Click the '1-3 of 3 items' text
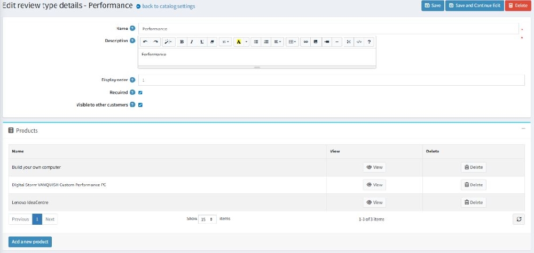This screenshot has width=534, height=253. click(371, 219)
